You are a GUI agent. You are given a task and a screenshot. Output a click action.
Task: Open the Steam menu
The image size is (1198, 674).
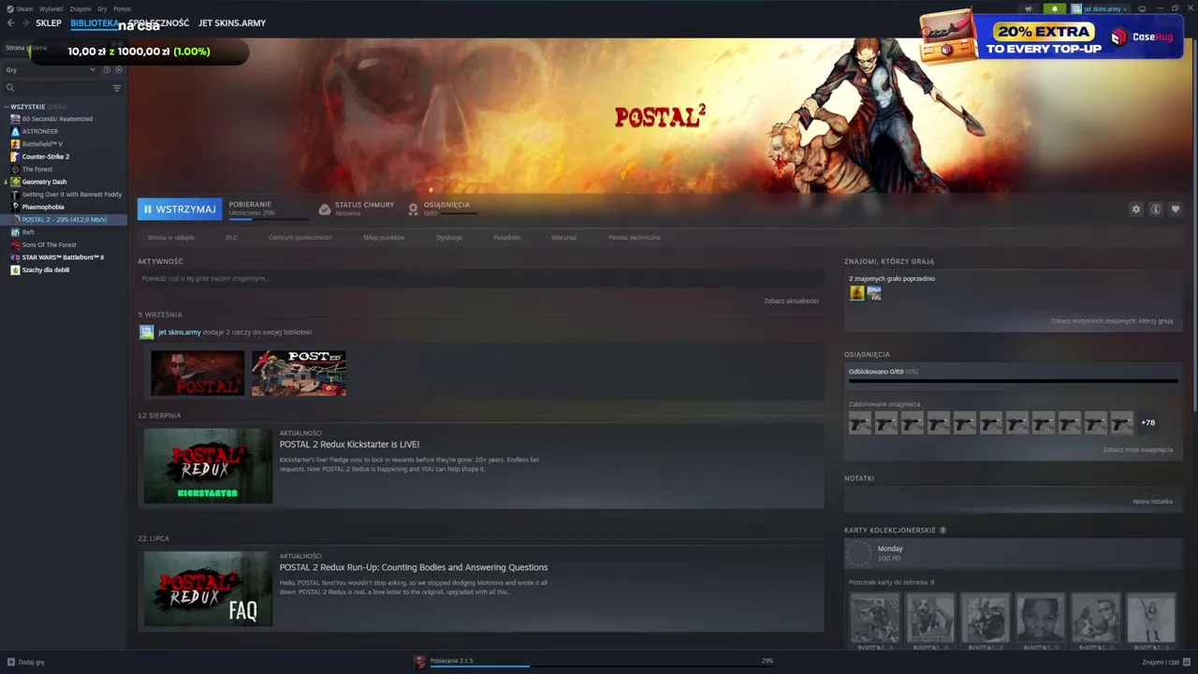click(21, 8)
